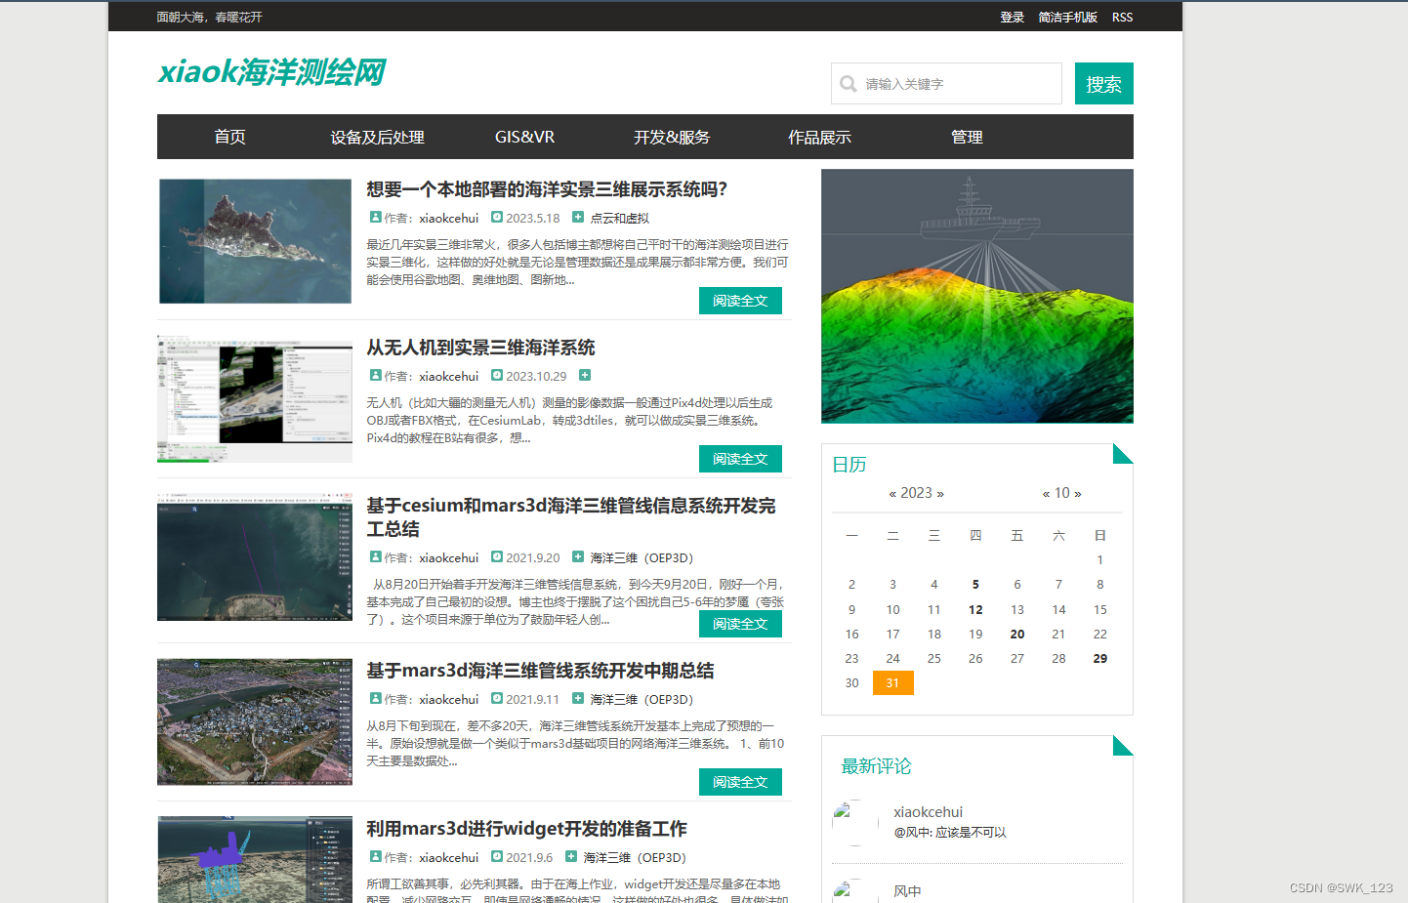Click dark sea map thumbnail of 完工总结 article
Viewport: 1408px width, 903px height.
[255, 557]
